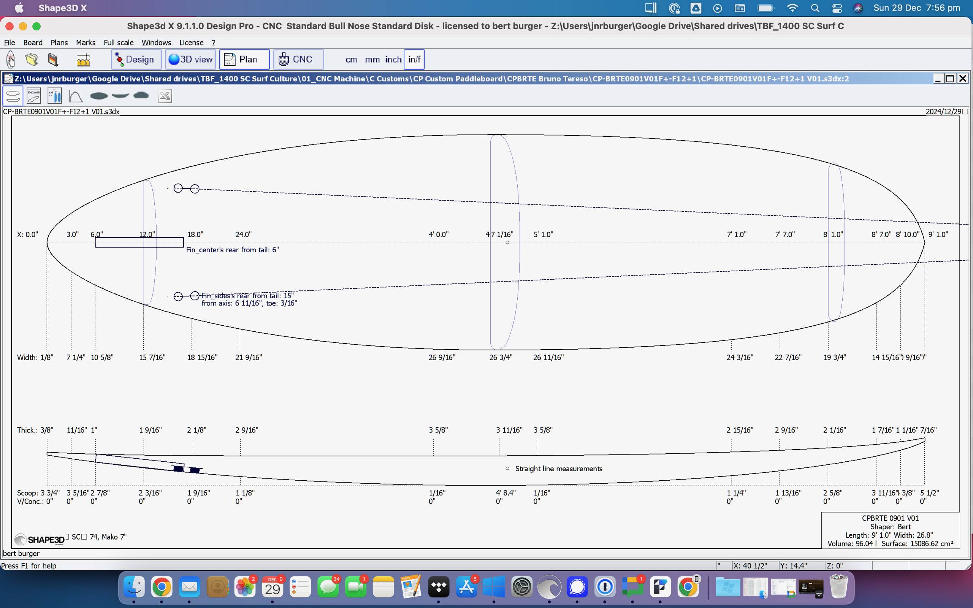Viewport: 973px width, 608px height.
Task: Click the ruler measurement toolbar icon
Action: (83, 60)
